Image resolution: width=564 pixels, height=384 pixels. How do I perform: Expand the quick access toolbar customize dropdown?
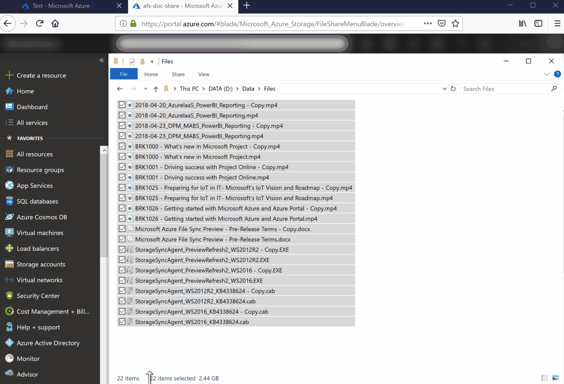pyautogui.click(x=152, y=61)
